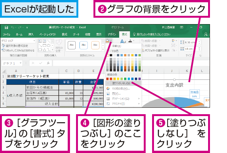Click the insert function fx icon
The width and height of the screenshot is (227, 153).
tap(48, 63)
